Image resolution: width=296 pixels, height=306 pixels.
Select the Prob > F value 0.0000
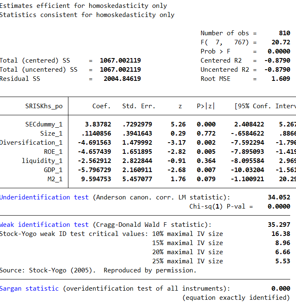point(279,51)
